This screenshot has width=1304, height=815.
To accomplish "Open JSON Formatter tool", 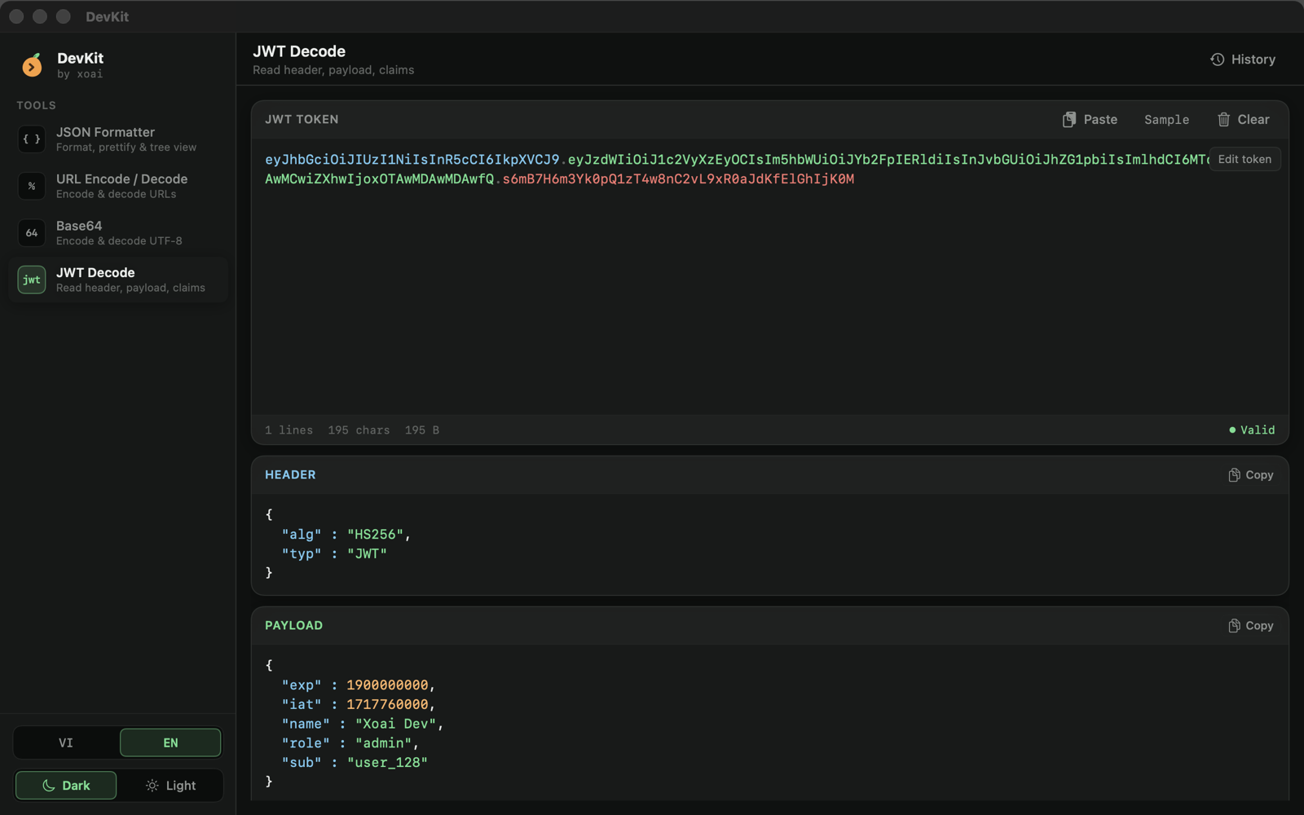I will coord(118,139).
